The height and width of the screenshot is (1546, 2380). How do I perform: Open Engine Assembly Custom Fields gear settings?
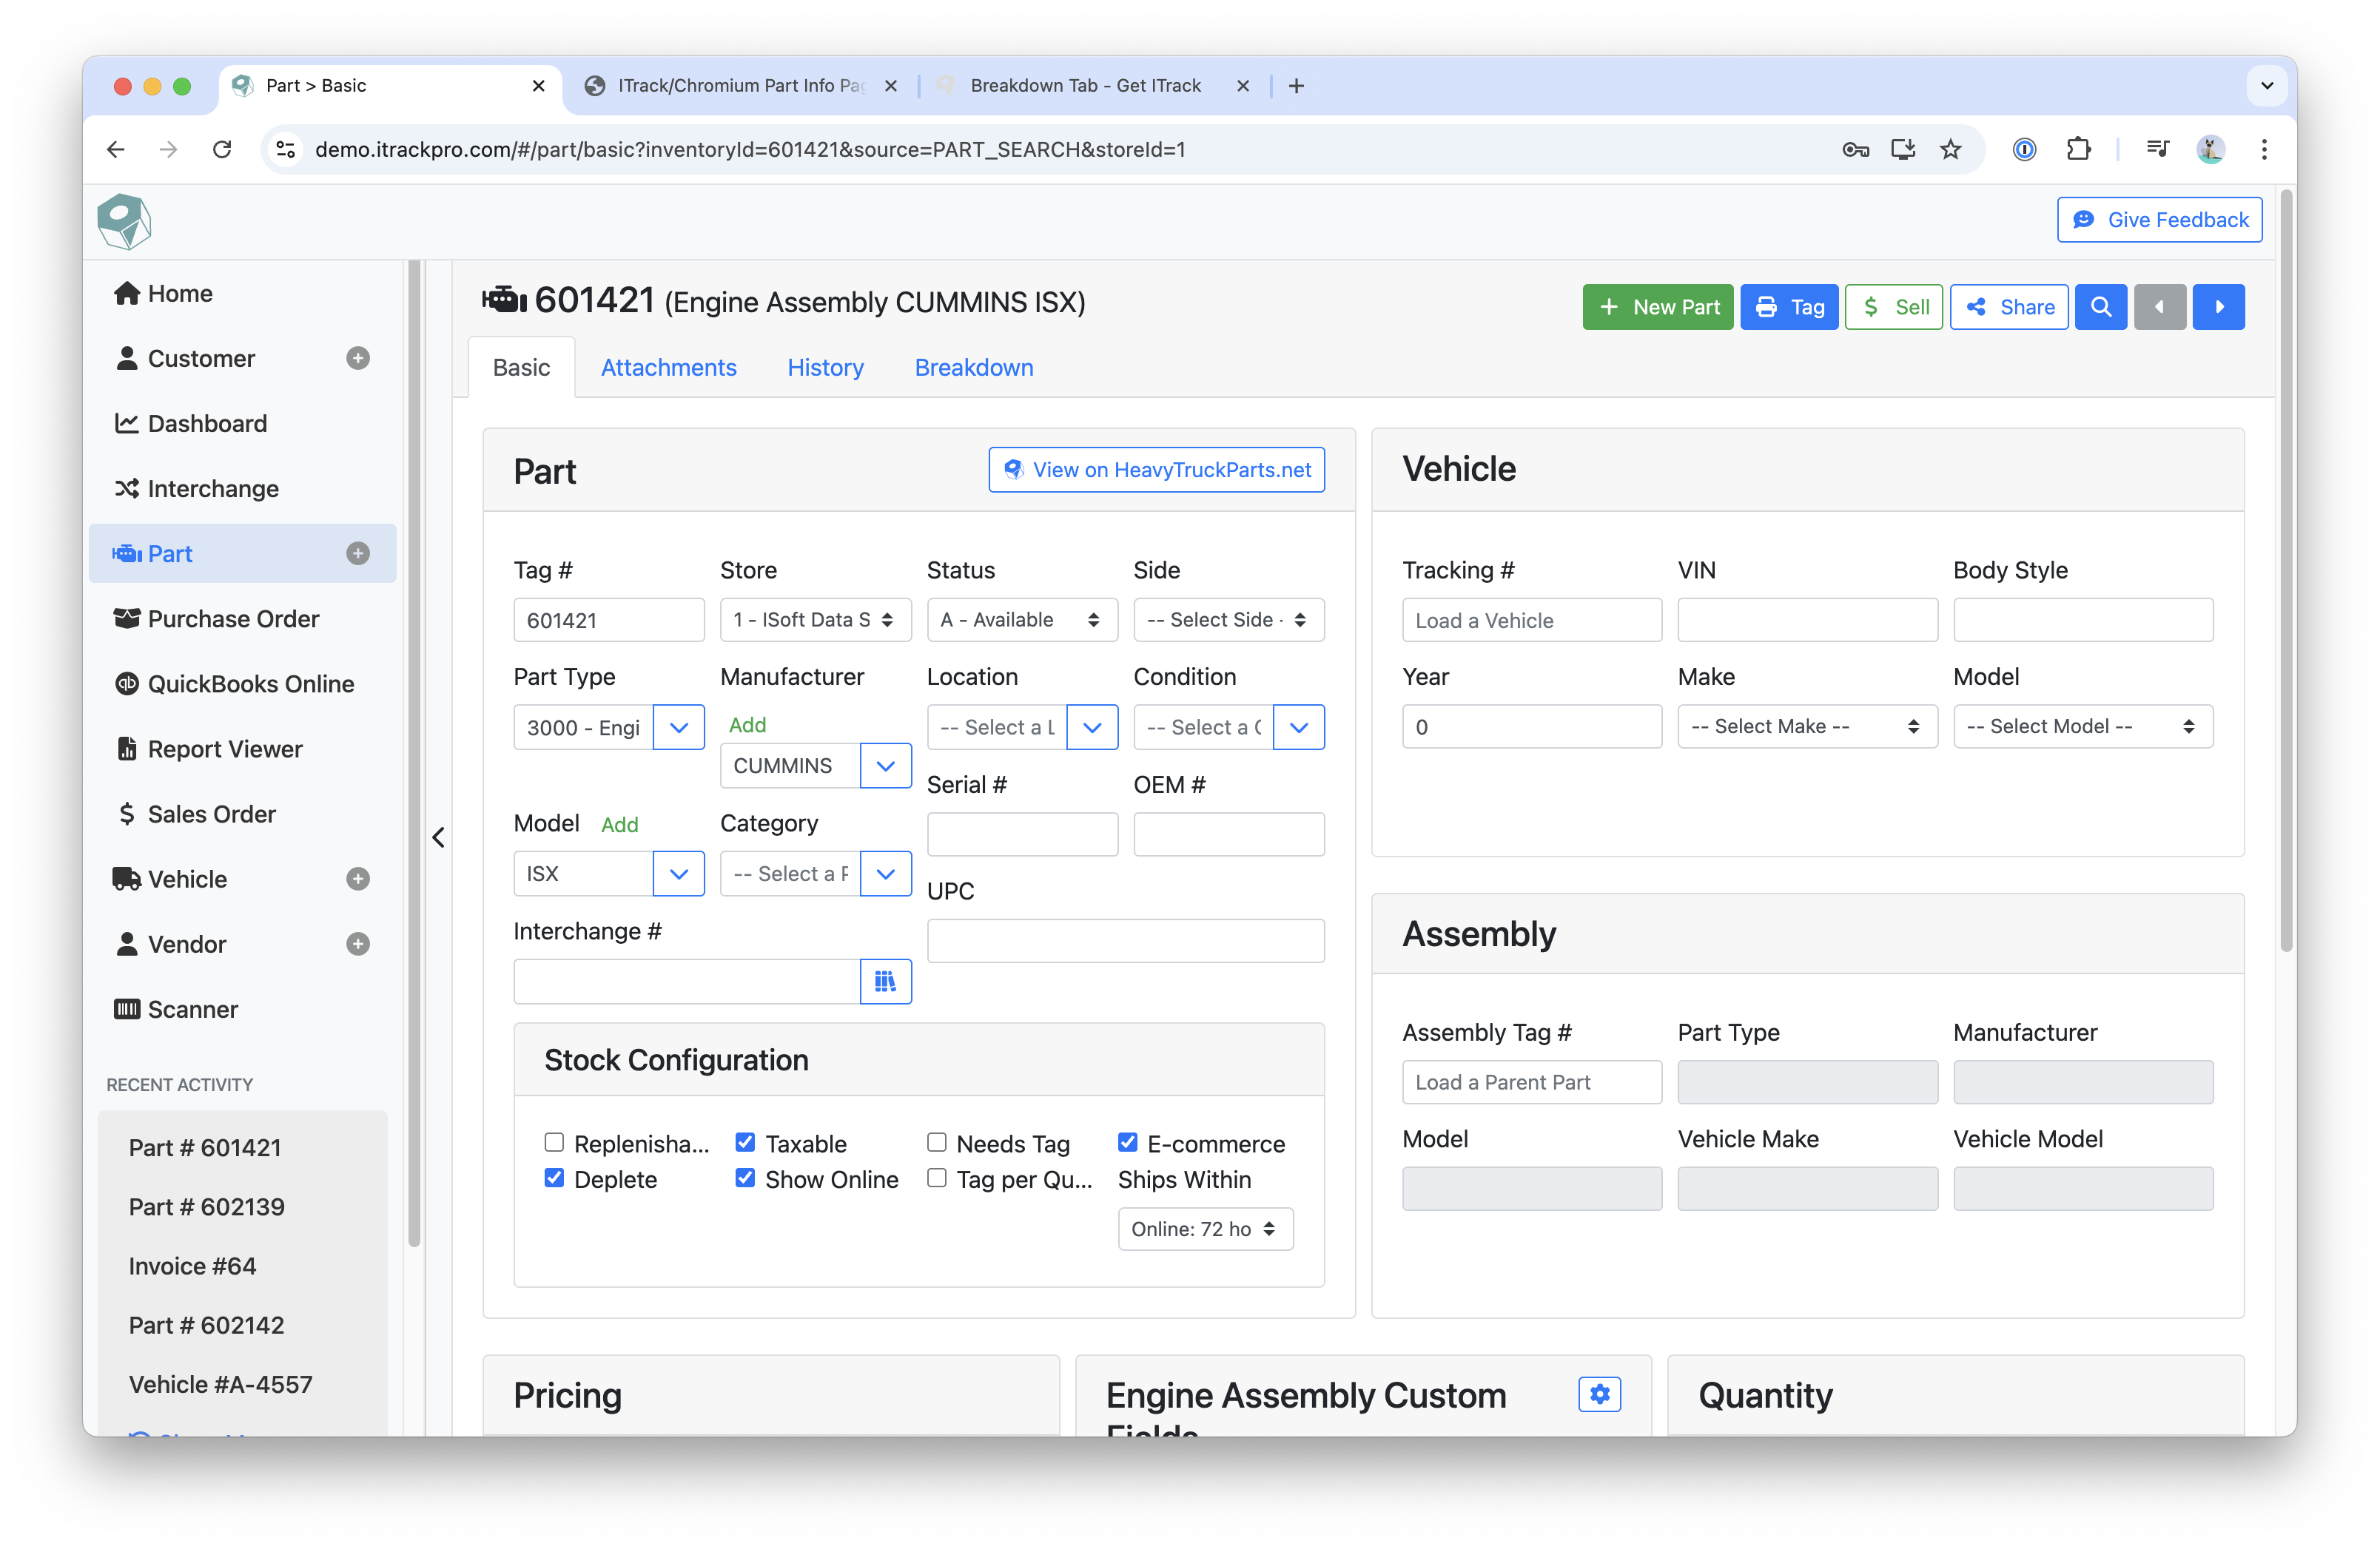pyautogui.click(x=1599, y=1394)
